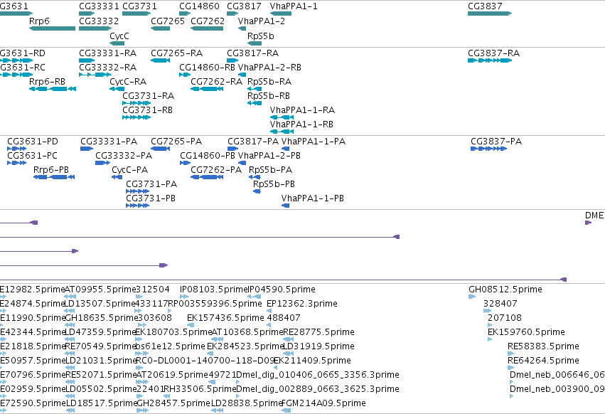Click the CG3631-PD protein label
Viewport: 605px width, 414px height.
click(x=33, y=142)
